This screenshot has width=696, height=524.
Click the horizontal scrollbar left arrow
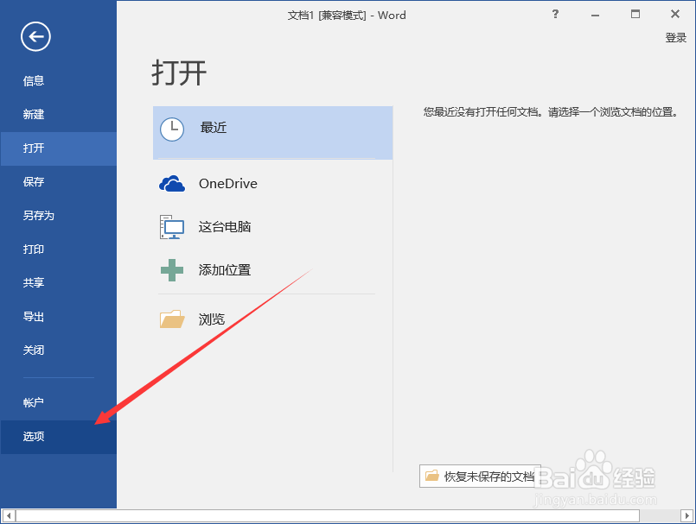click(x=9, y=516)
